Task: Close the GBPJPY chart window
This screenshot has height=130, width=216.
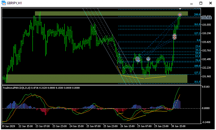Action: [210, 3]
